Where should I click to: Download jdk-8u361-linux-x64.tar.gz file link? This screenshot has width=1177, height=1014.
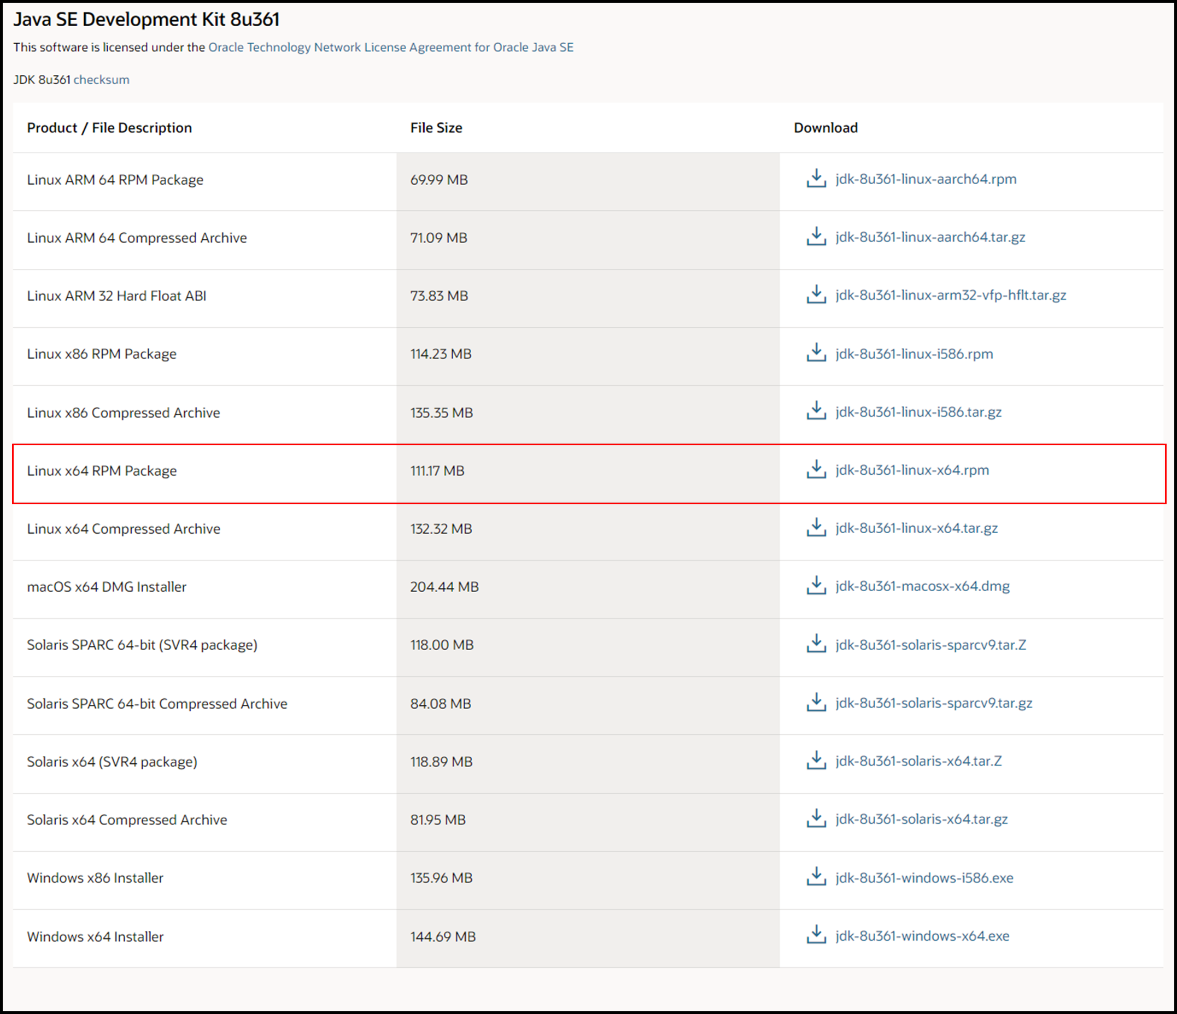tap(916, 528)
